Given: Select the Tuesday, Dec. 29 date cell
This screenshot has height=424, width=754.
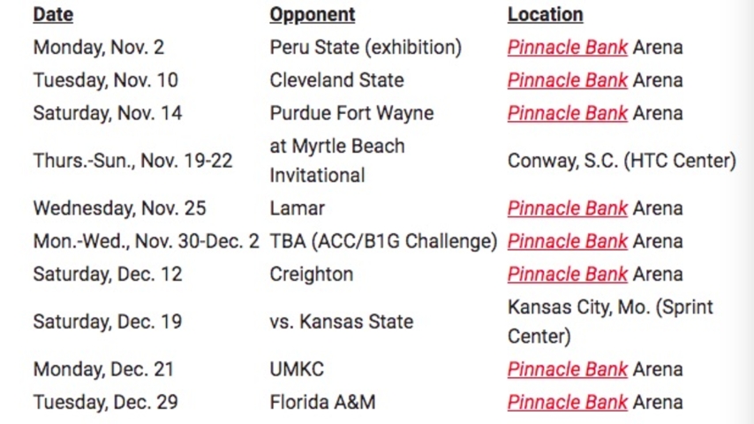Looking at the screenshot, I should pos(105,402).
